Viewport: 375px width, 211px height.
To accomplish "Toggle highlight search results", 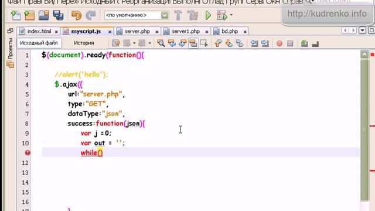I will 193,43.
